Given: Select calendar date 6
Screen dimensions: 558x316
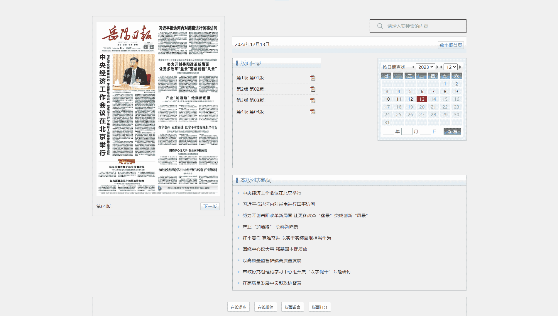Looking at the screenshot, I should click(422, 91).
